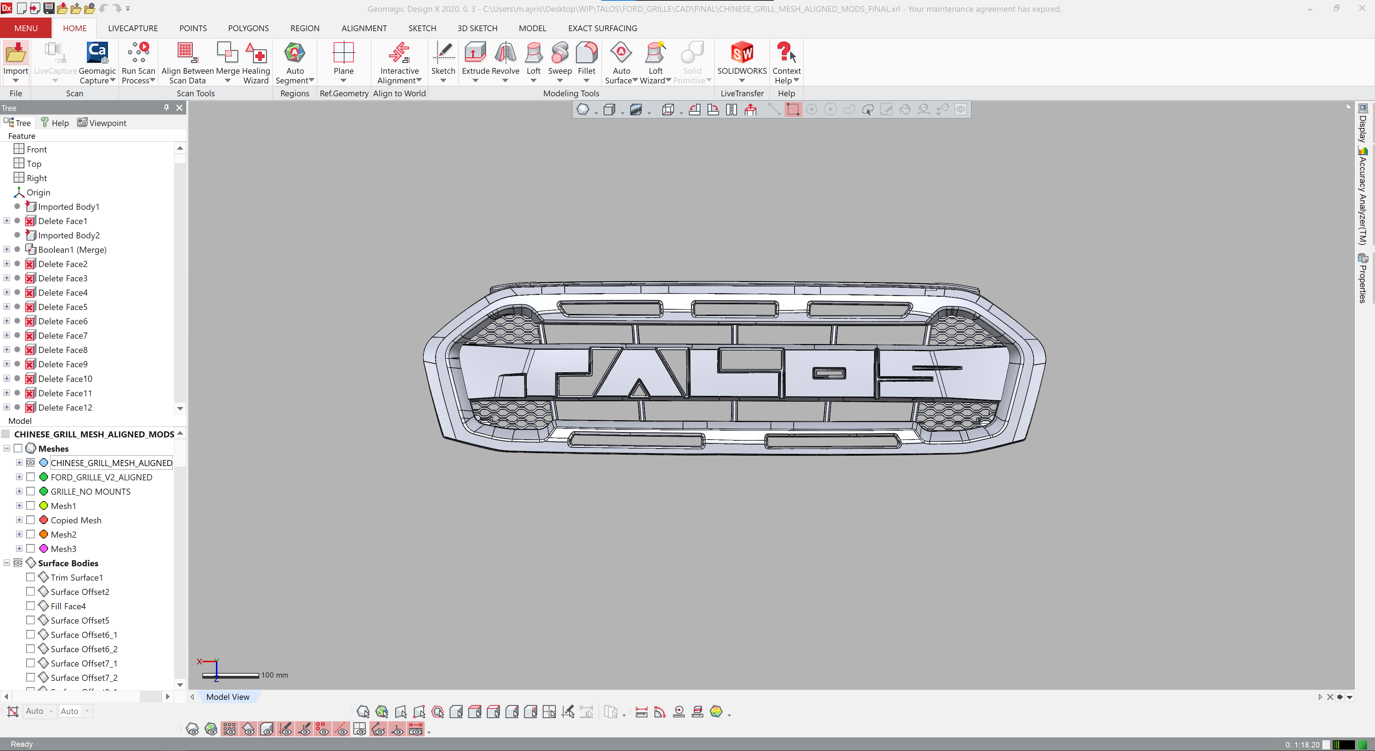Click feature tree scroll down arrow
Viewport: 1375px width, 751px height.
point(180,408)
